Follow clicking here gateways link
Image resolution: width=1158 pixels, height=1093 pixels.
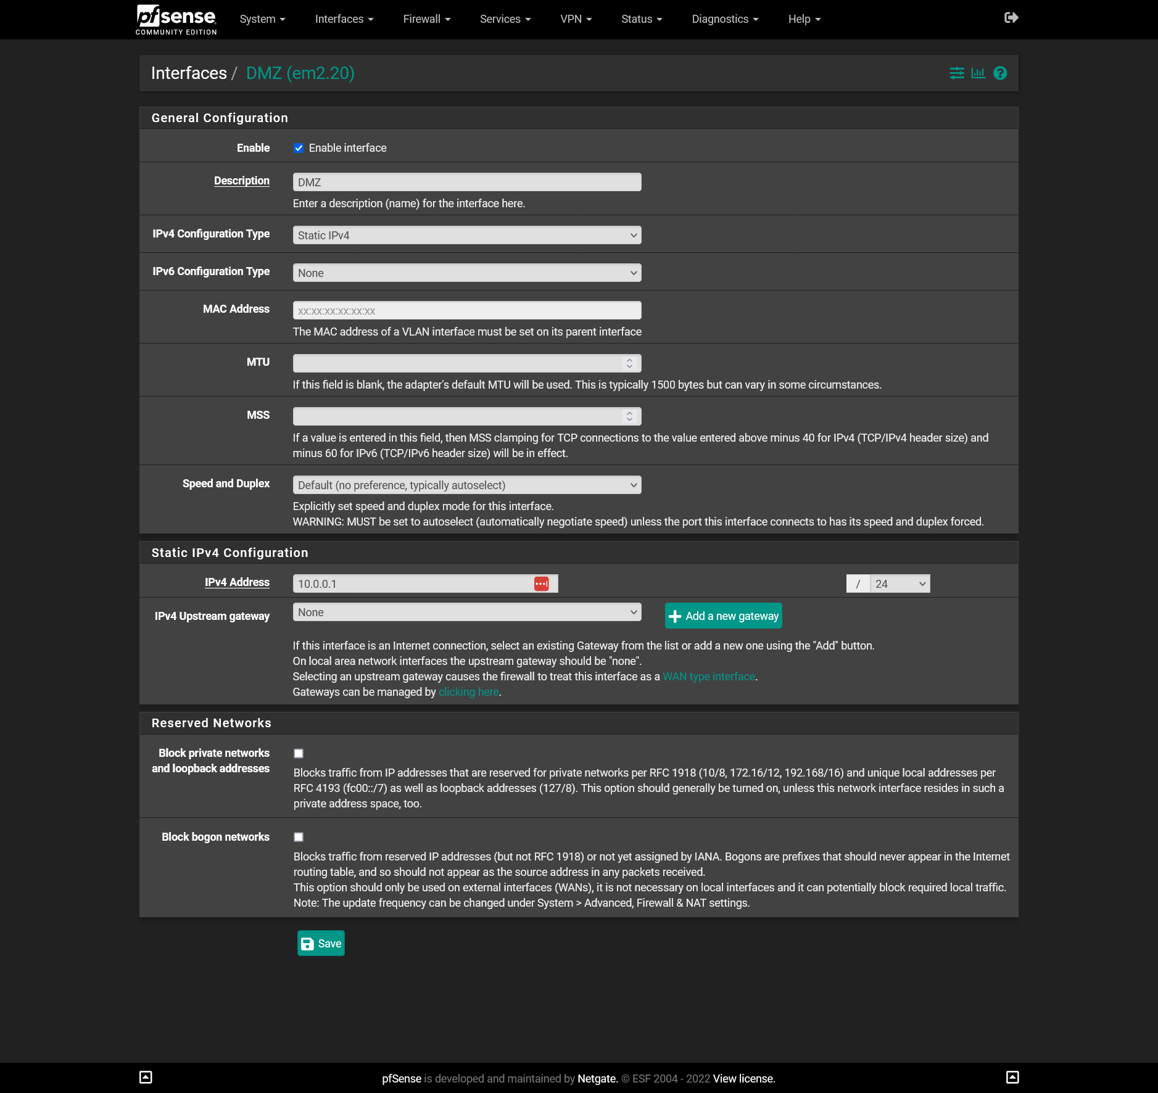pyautogui.click(x=469, y=692)
